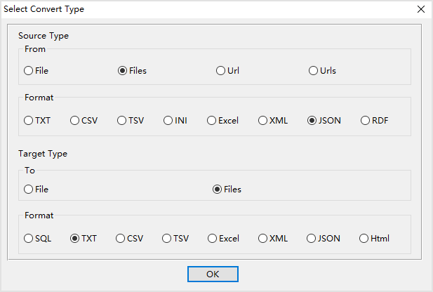The image size is (433, 292).
Task: Switch target to single File
Action: [x=29, y=190]
